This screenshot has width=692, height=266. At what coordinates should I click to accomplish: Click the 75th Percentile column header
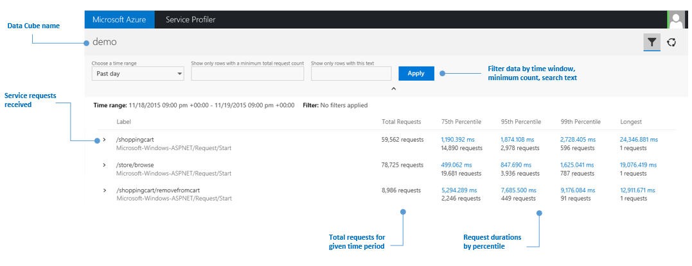click(x=461, y=122)
